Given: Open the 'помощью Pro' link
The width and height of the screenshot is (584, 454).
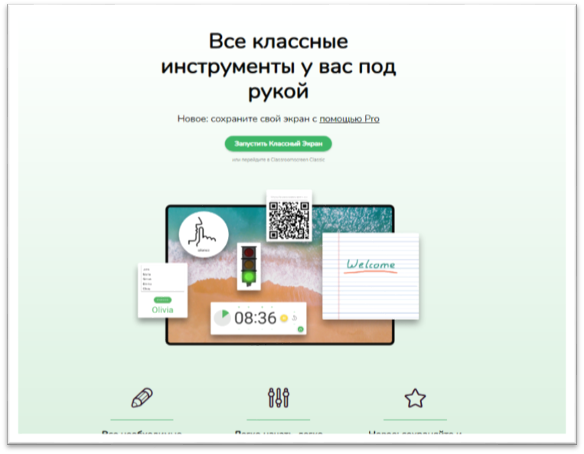Looking at the screenshot, I should point(349,119).
